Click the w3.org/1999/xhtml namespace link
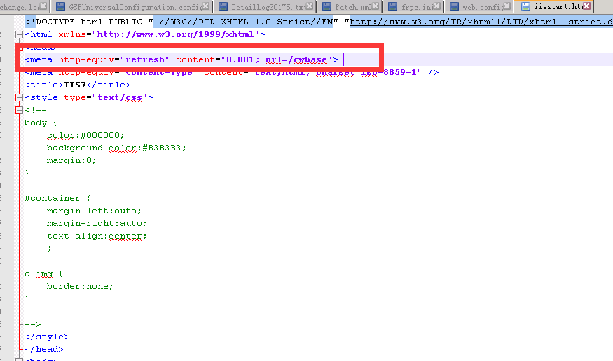Image resolution: width=613 pixels, height=361 pixels. coord(175,34)
